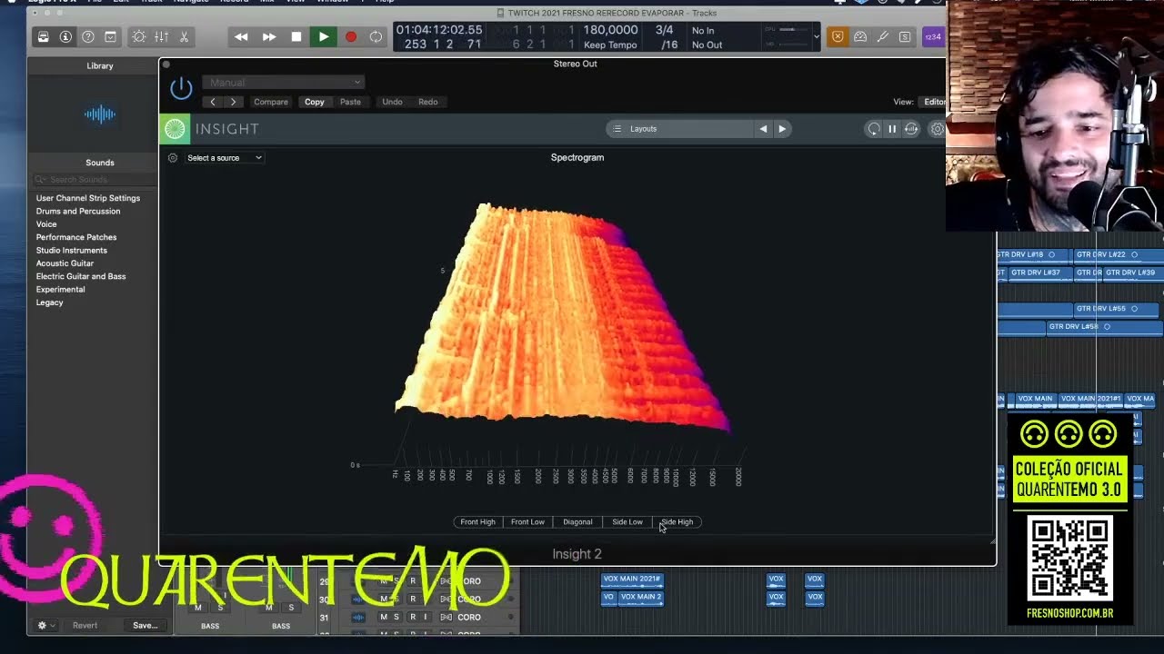Screen dimensions: 1164x654
Task: Open the Library panel icon in control bar
Action: [x=43, y=37]
